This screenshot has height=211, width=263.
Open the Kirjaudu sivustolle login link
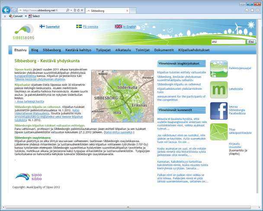coord(235,145)
